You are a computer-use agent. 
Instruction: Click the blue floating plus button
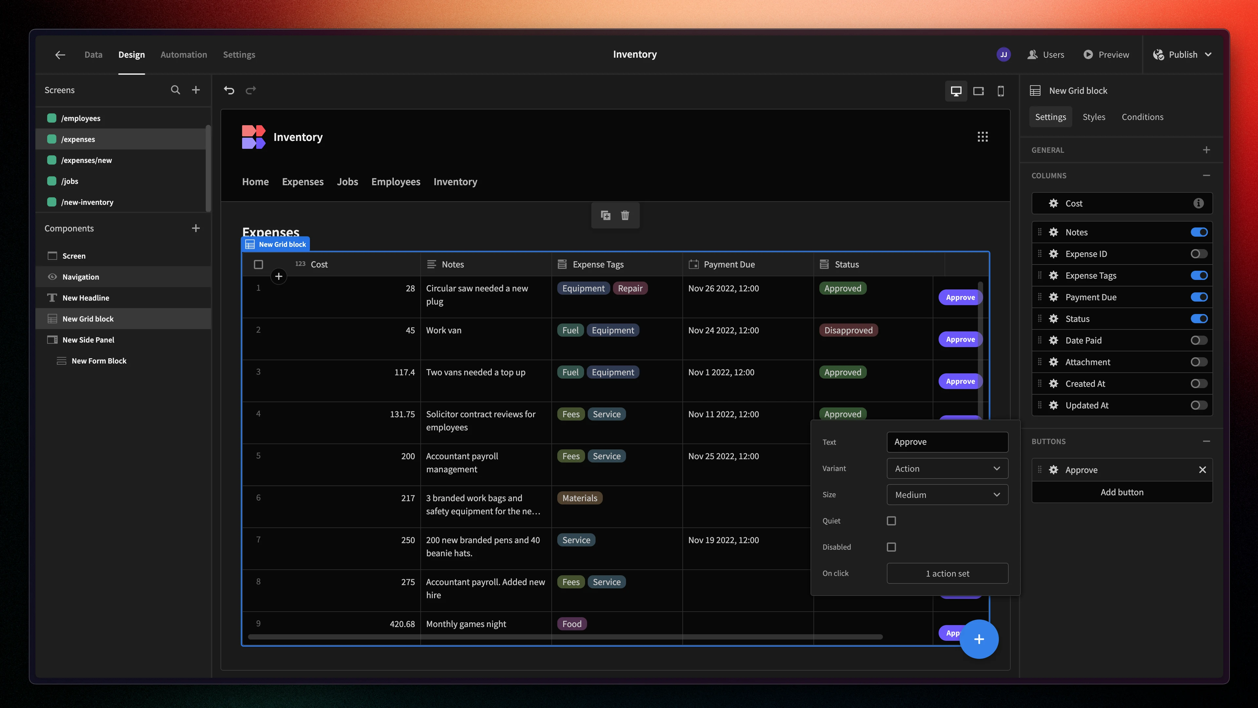pos(979,639)
